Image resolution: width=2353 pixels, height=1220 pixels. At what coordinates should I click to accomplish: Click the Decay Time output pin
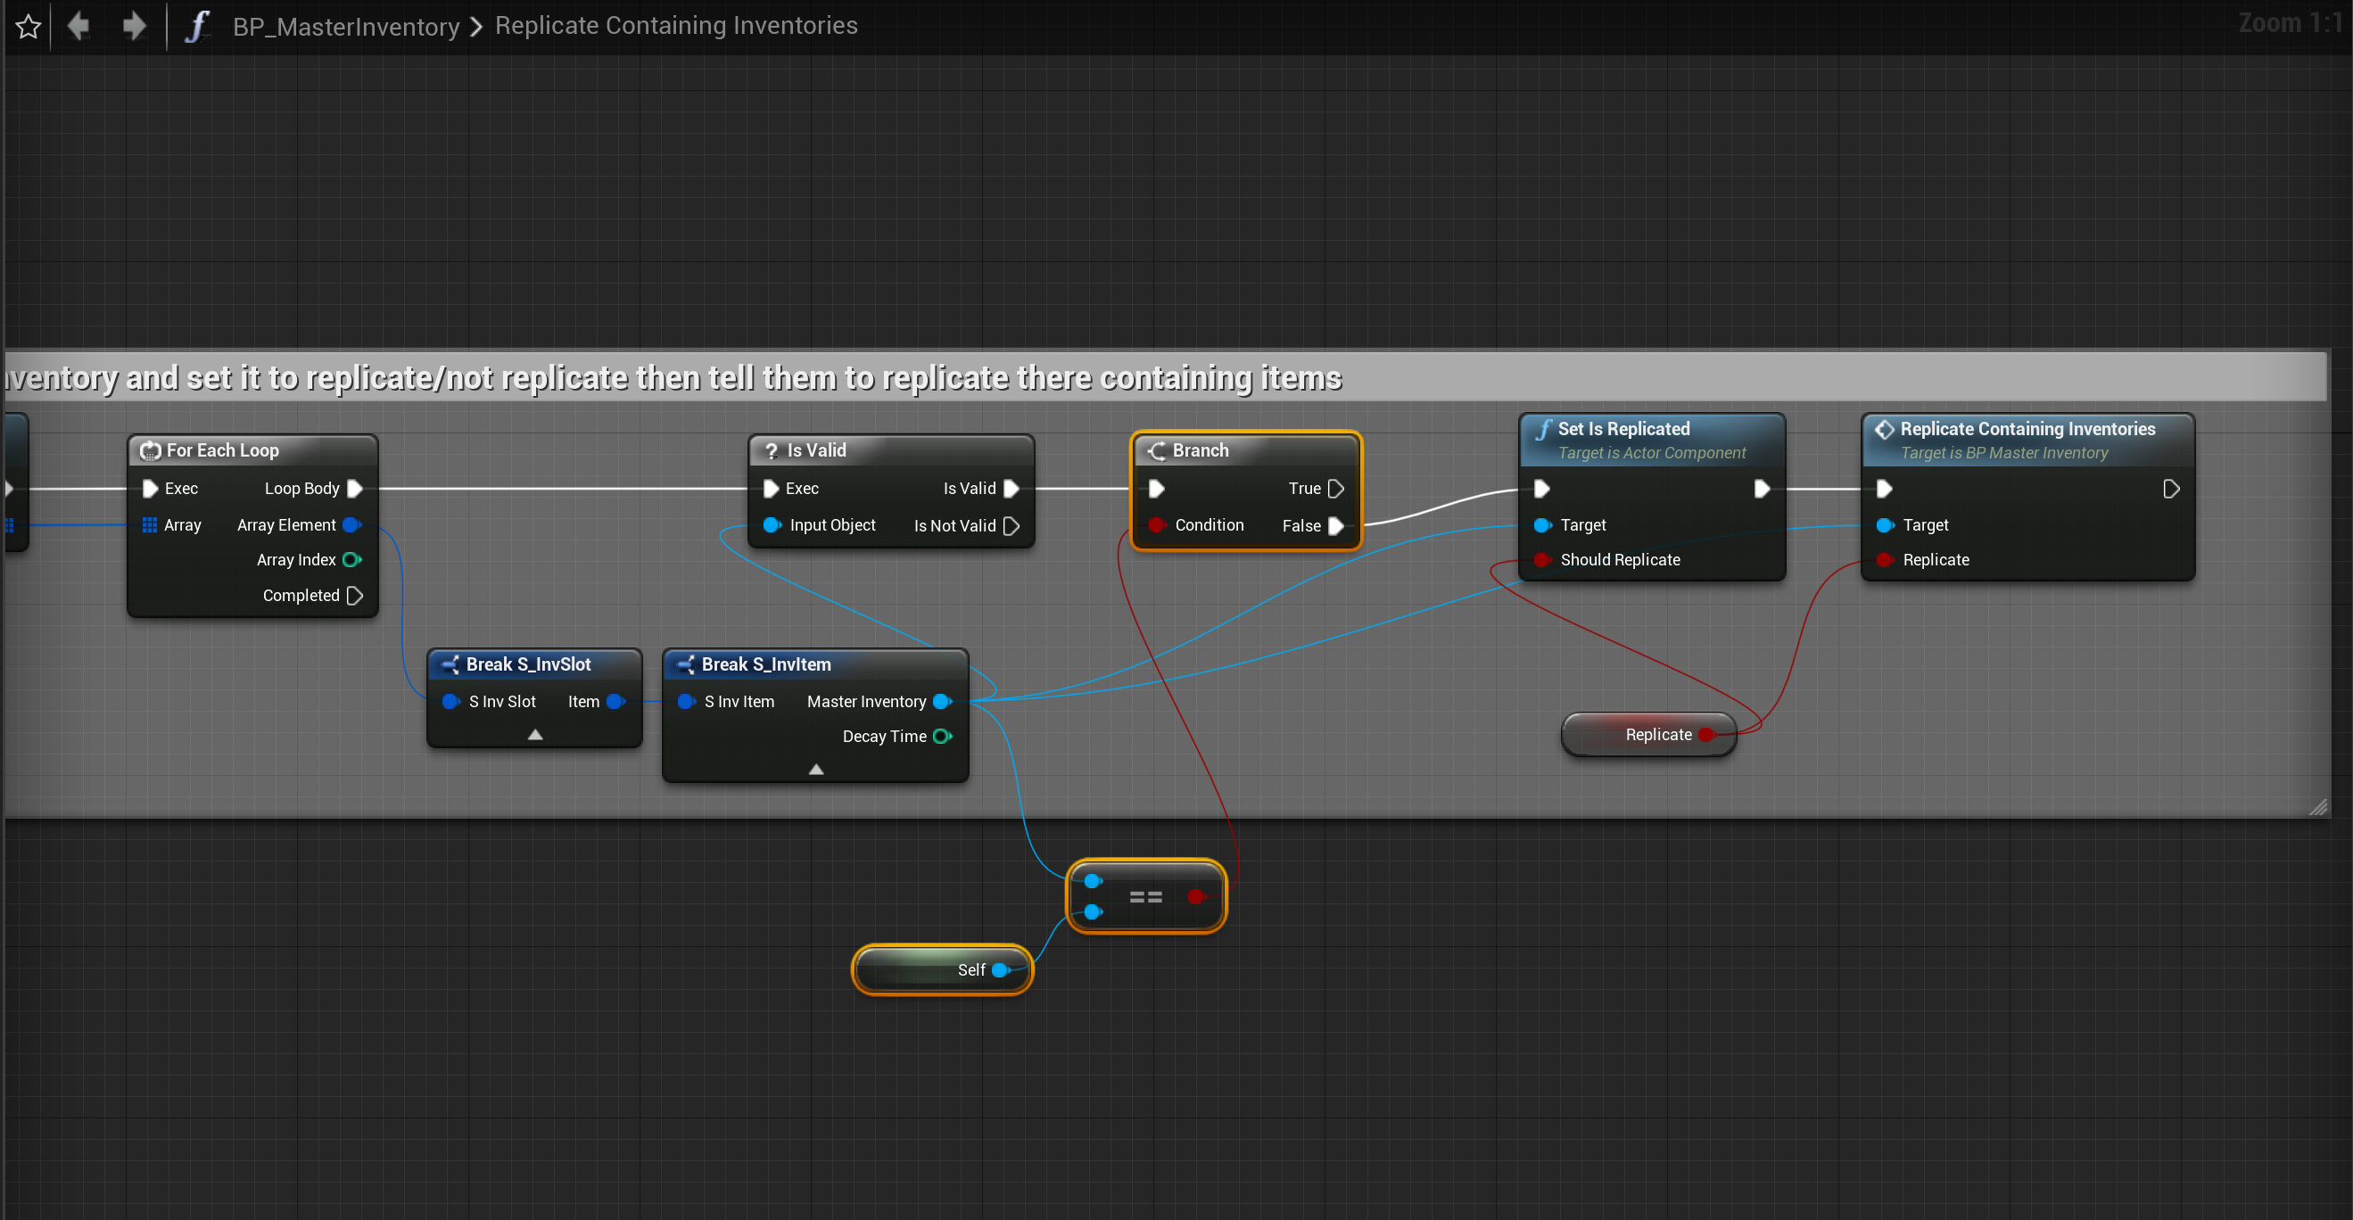click(942, 736)
